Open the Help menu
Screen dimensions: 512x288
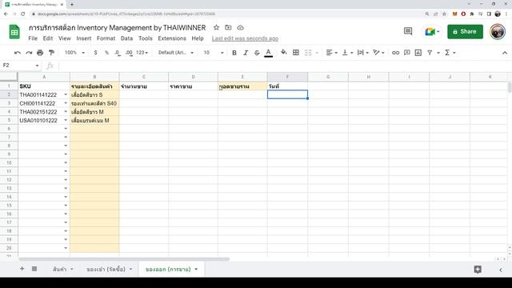[198, 38]
